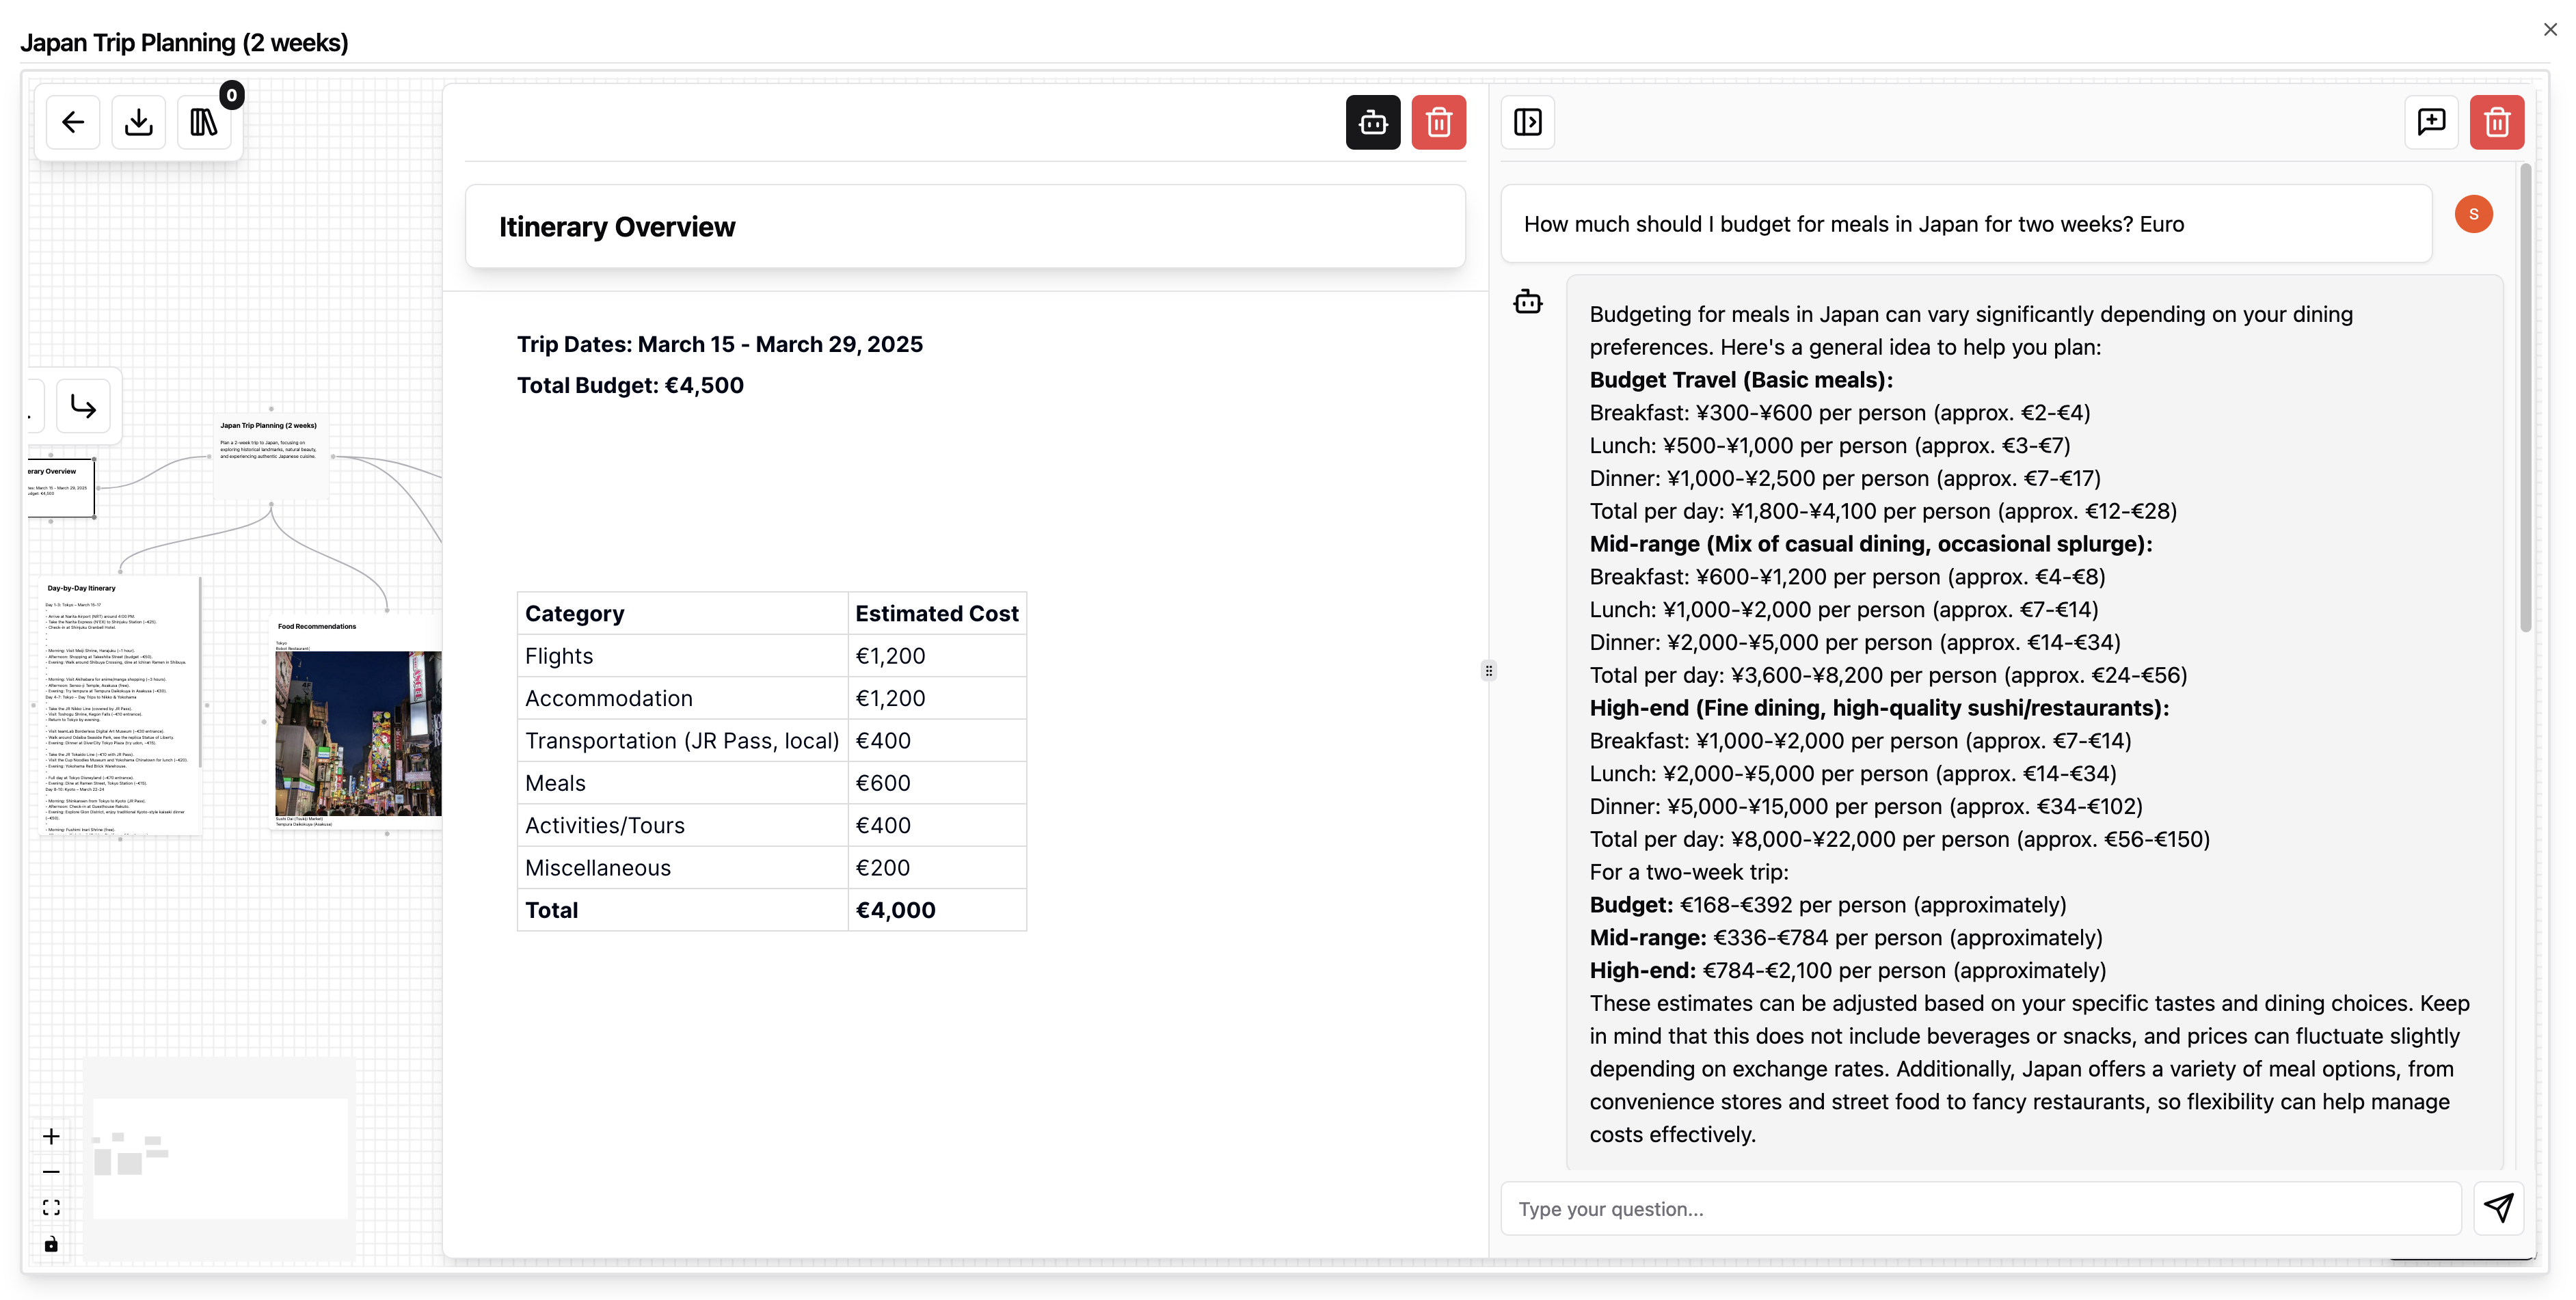
Task: Click the Meals table cell
Action: [x=682, y=783]
